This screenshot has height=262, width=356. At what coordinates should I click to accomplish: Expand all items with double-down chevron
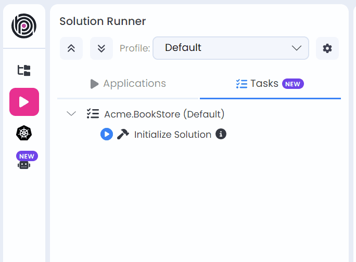101,48
